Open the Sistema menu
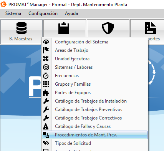The height and width of the screenshot is (151, 164). click(13, 13)
